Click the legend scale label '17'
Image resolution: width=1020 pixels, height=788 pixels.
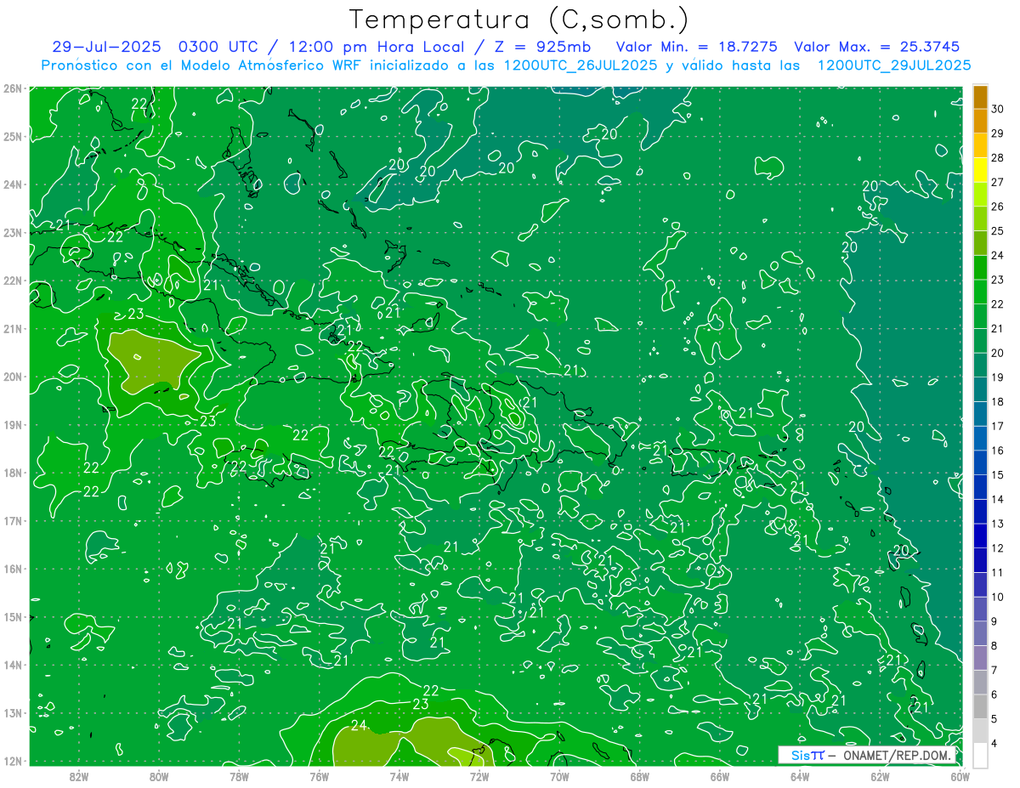997,426
